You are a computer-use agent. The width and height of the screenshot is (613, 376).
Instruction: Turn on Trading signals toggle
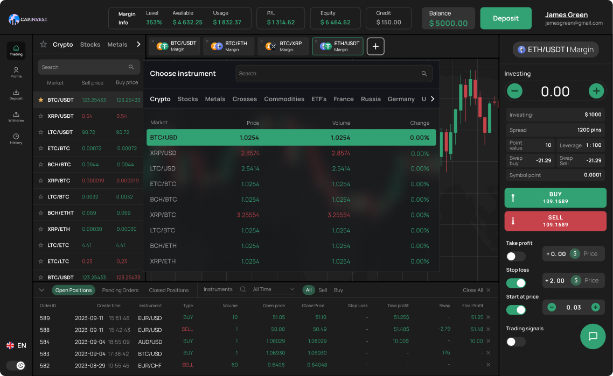click(x=516, y=342)
